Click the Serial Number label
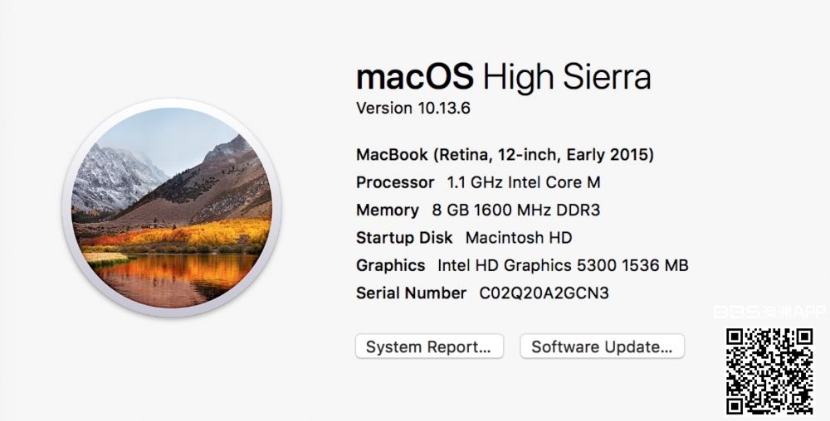 [411, 293]
